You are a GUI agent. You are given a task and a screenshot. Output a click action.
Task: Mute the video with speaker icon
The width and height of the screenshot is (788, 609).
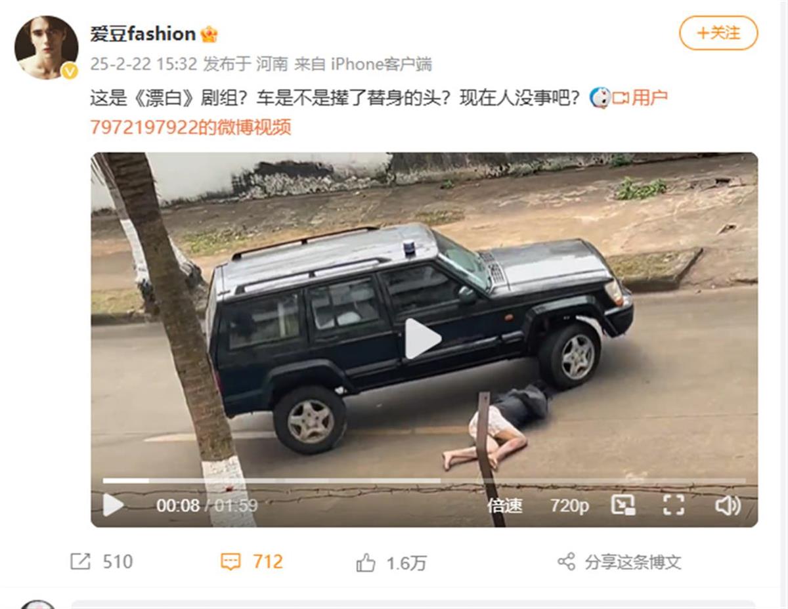tap(727, 505)
